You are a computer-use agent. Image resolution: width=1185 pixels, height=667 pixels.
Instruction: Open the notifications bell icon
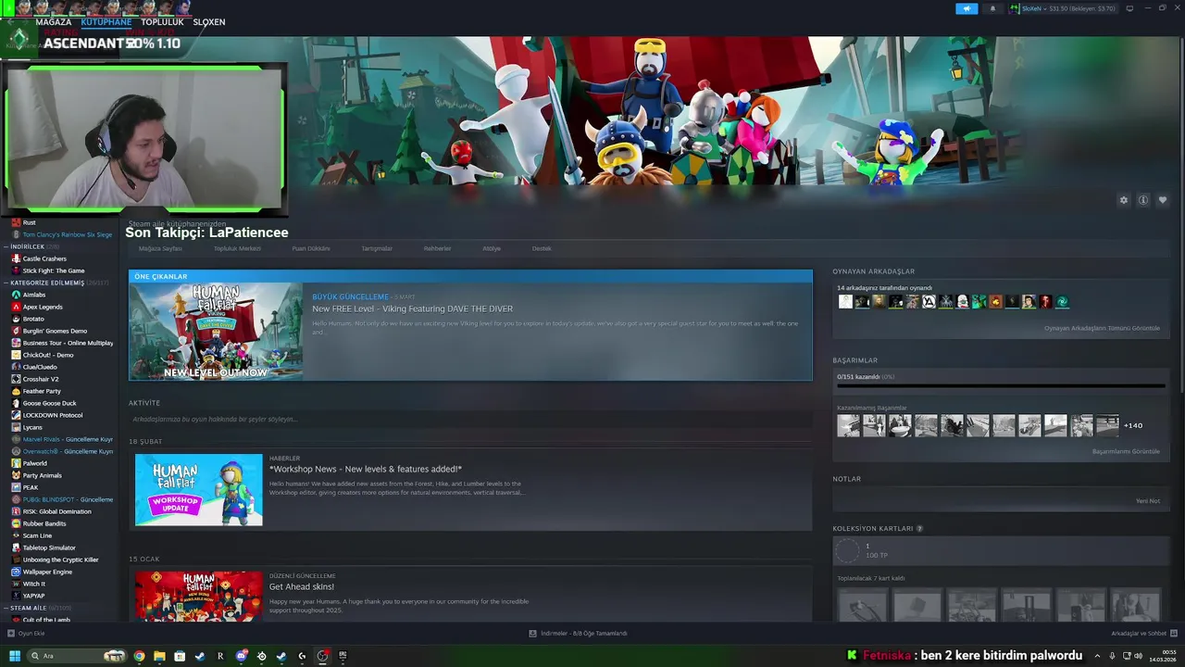point(992,8)
